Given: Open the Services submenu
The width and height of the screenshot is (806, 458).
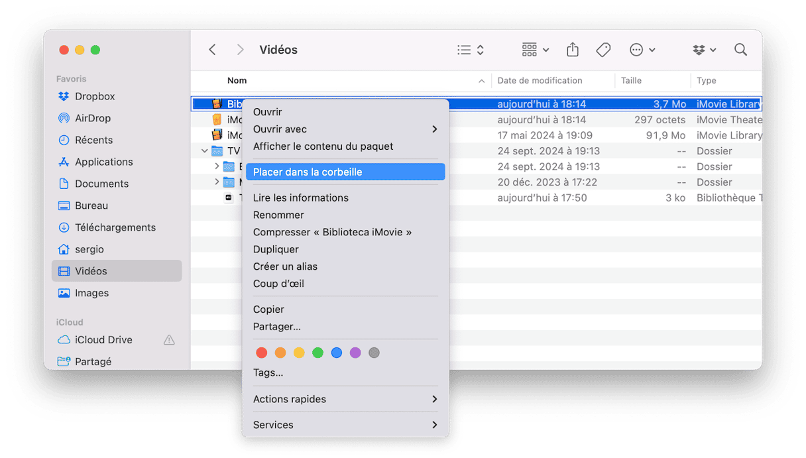Looking at the screenshot, I should click(x=345, y=425).
